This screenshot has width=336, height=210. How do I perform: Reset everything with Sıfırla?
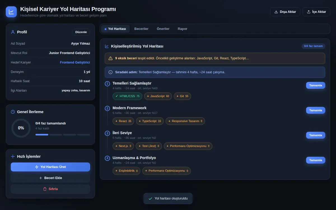coord(50,189)
